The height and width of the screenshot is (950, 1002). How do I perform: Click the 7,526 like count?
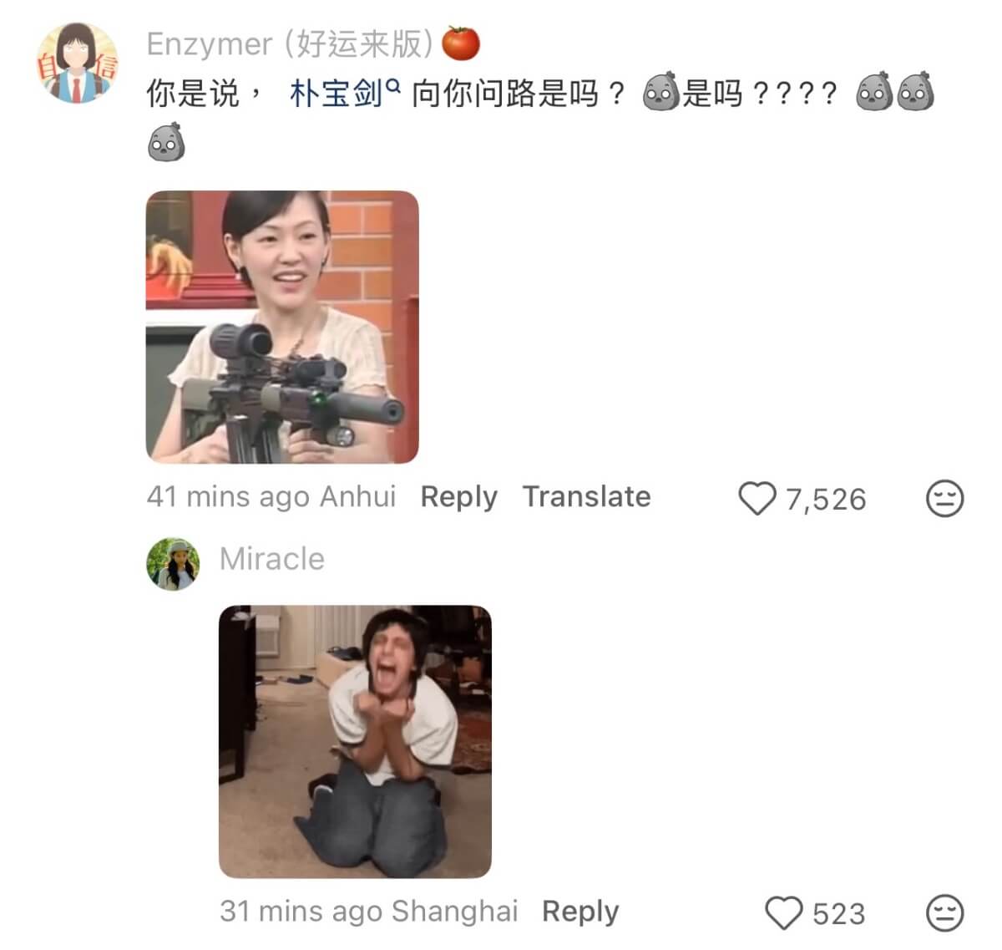pos(826,500)
